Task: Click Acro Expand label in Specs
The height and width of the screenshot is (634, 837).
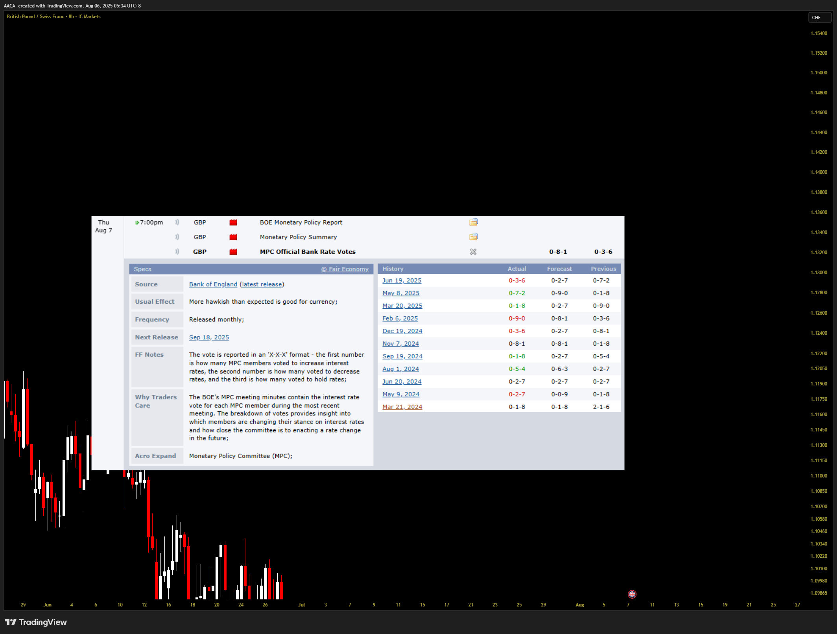Action: point(155,456)
